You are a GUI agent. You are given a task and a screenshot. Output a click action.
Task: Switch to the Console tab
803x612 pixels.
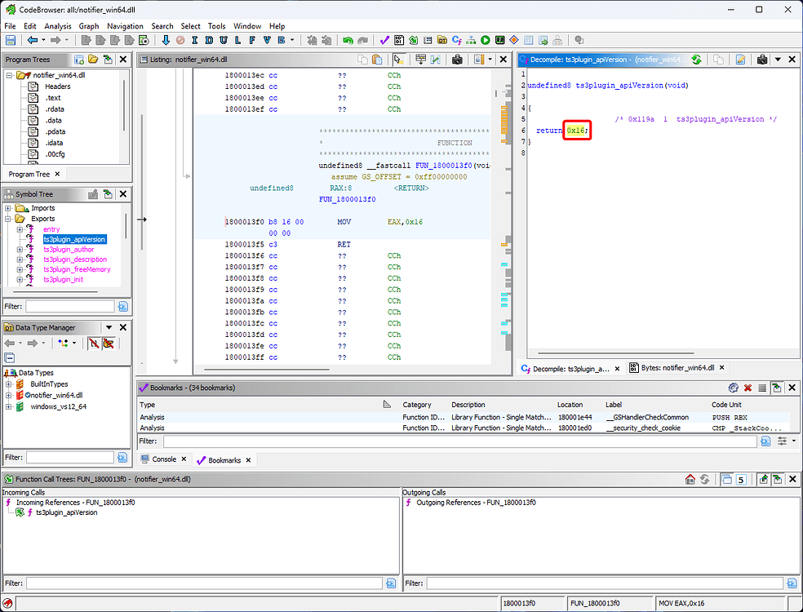tap(163, 459)
